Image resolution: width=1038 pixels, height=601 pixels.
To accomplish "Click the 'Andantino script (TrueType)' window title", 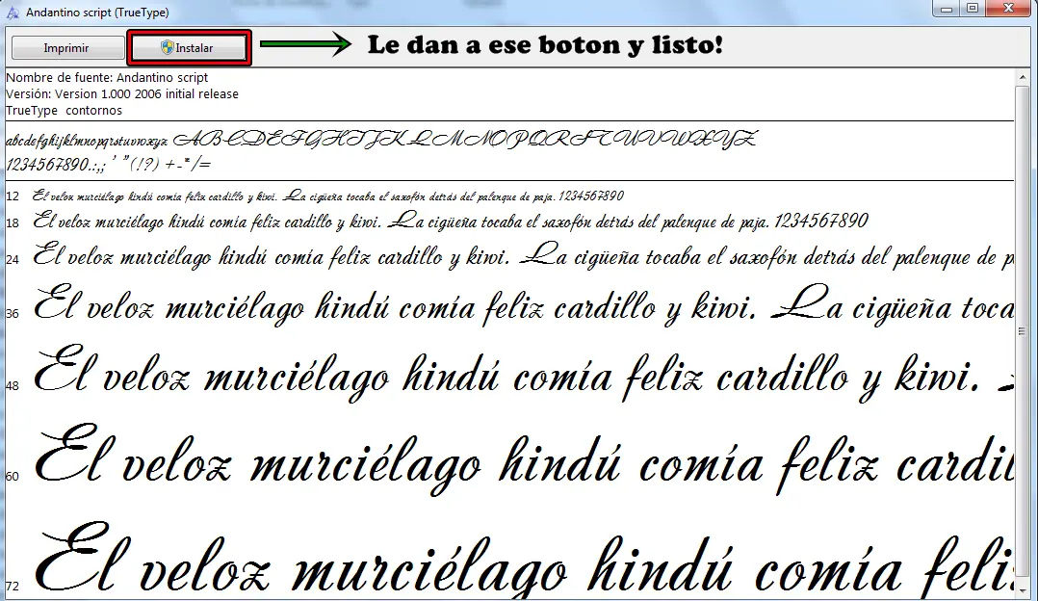I will coord(97,12).
